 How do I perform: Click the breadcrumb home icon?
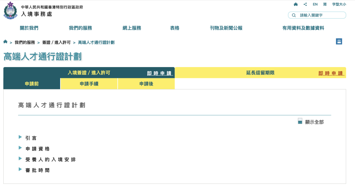(5, 42)
